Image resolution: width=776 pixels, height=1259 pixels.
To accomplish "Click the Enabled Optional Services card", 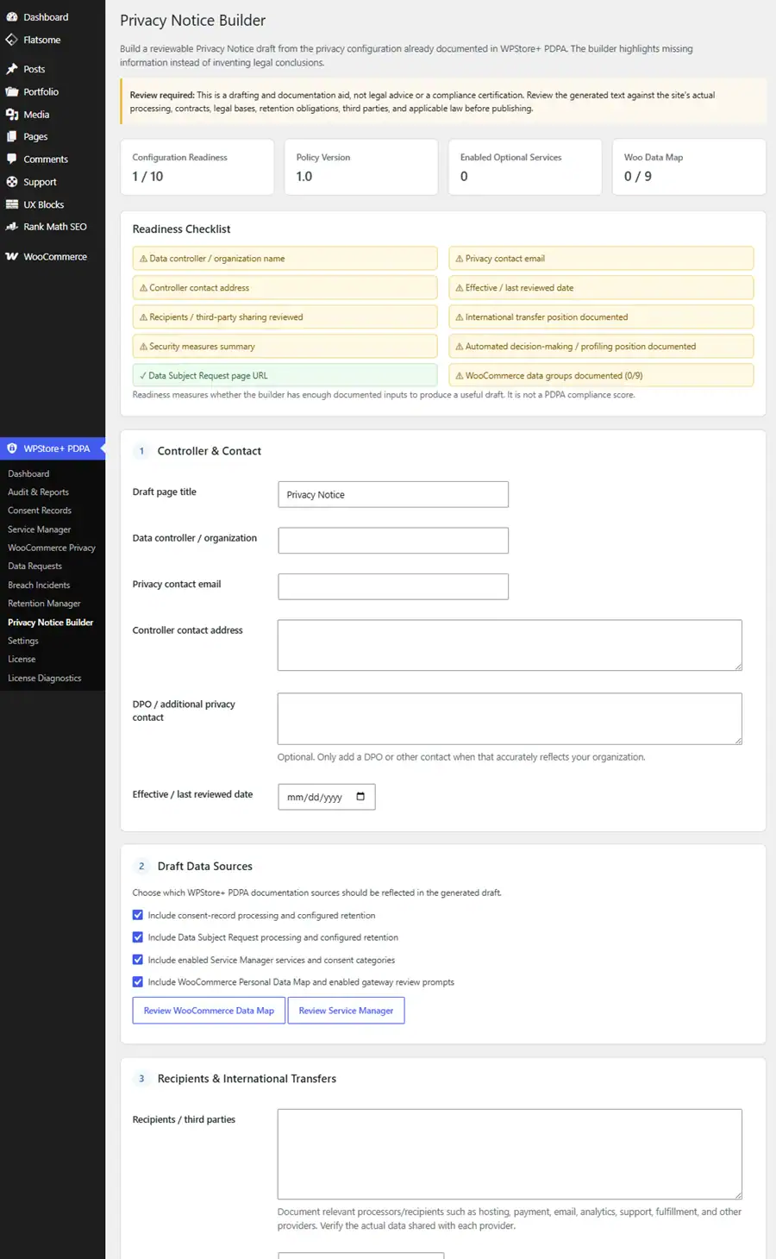I will [525, 167].
